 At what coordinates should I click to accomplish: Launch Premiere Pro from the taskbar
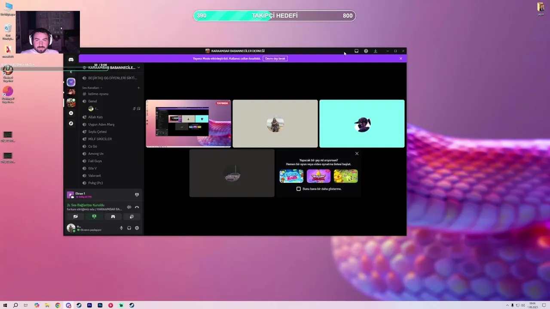pos(89,306)
